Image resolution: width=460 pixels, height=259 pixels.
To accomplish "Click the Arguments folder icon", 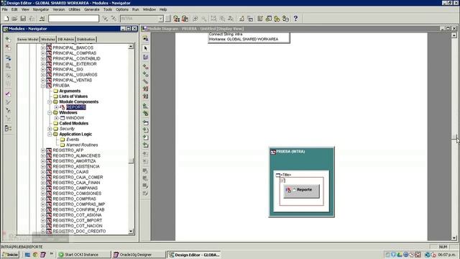I will pyautogui.click(x=56, y=91).
